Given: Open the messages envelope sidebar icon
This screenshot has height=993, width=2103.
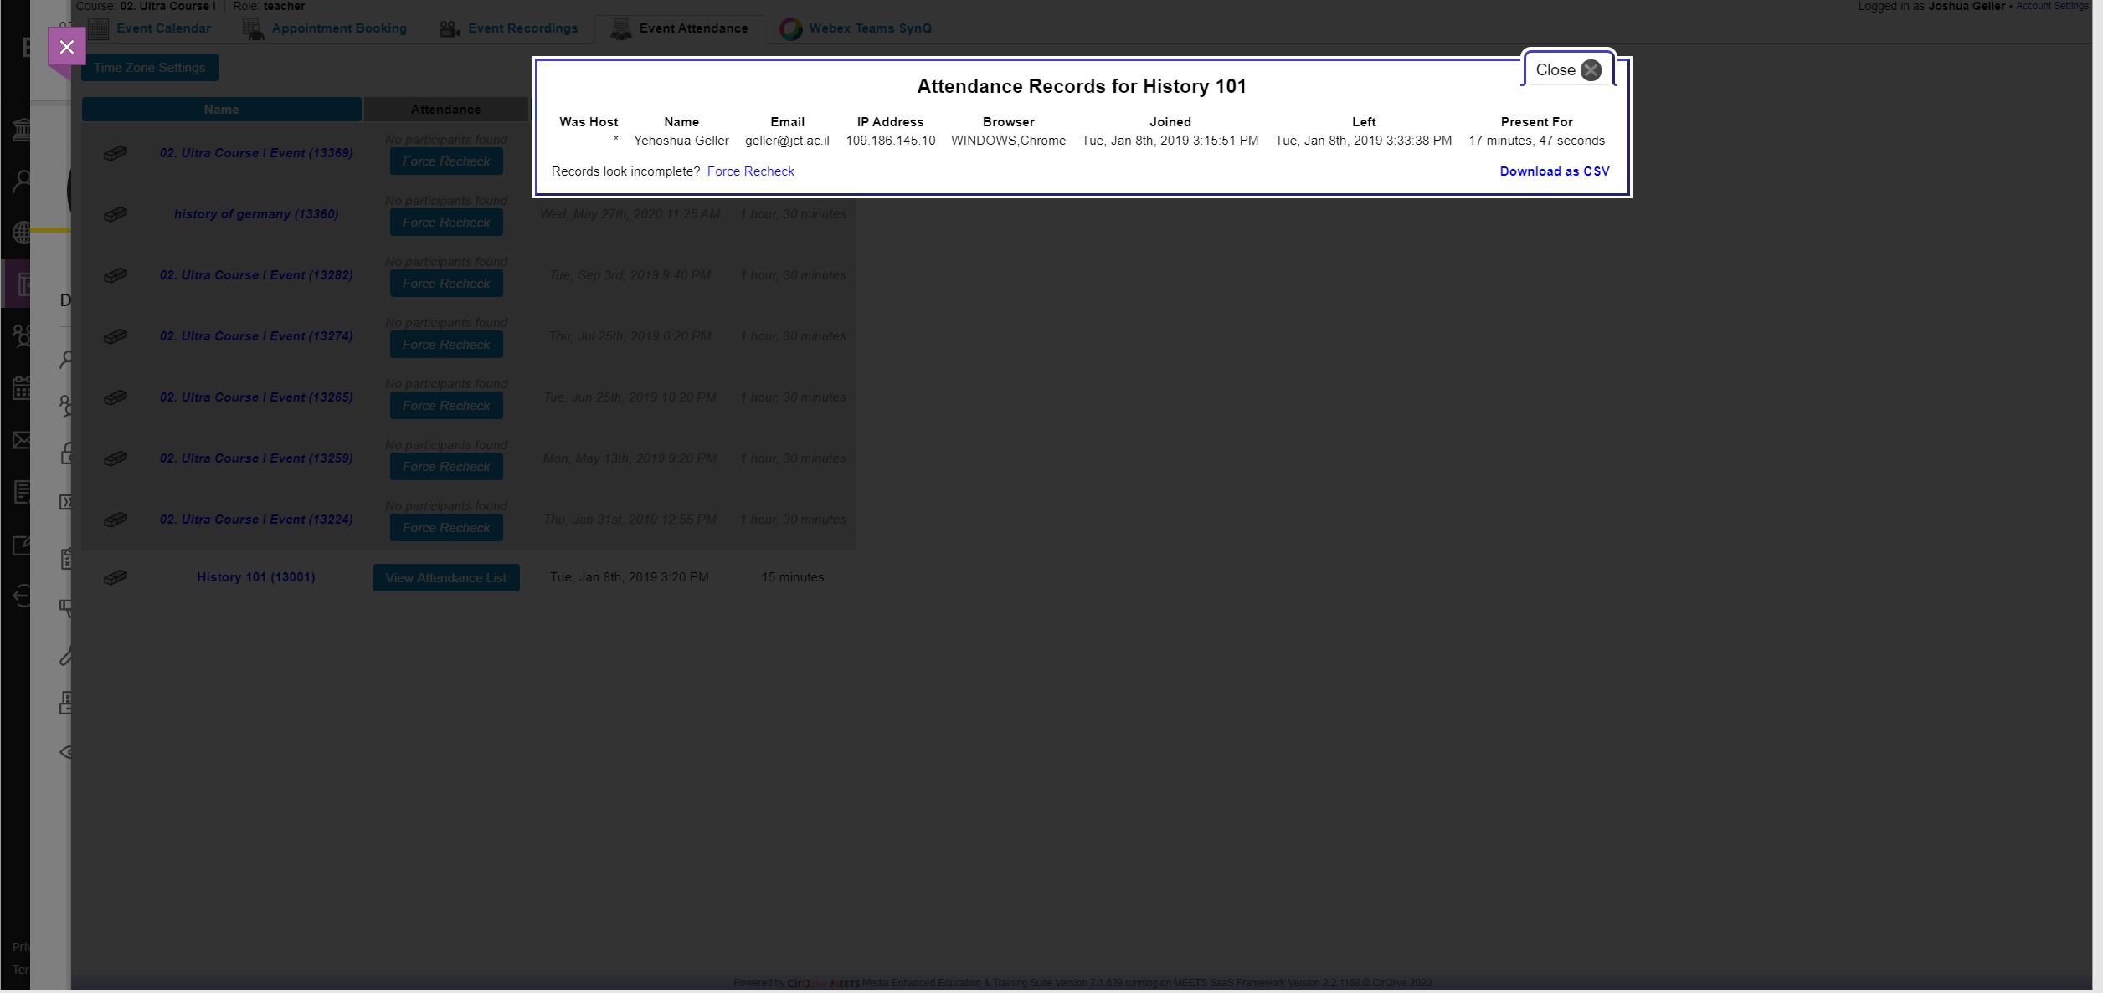Looking at the screenshot, I should tap(22, 440).
